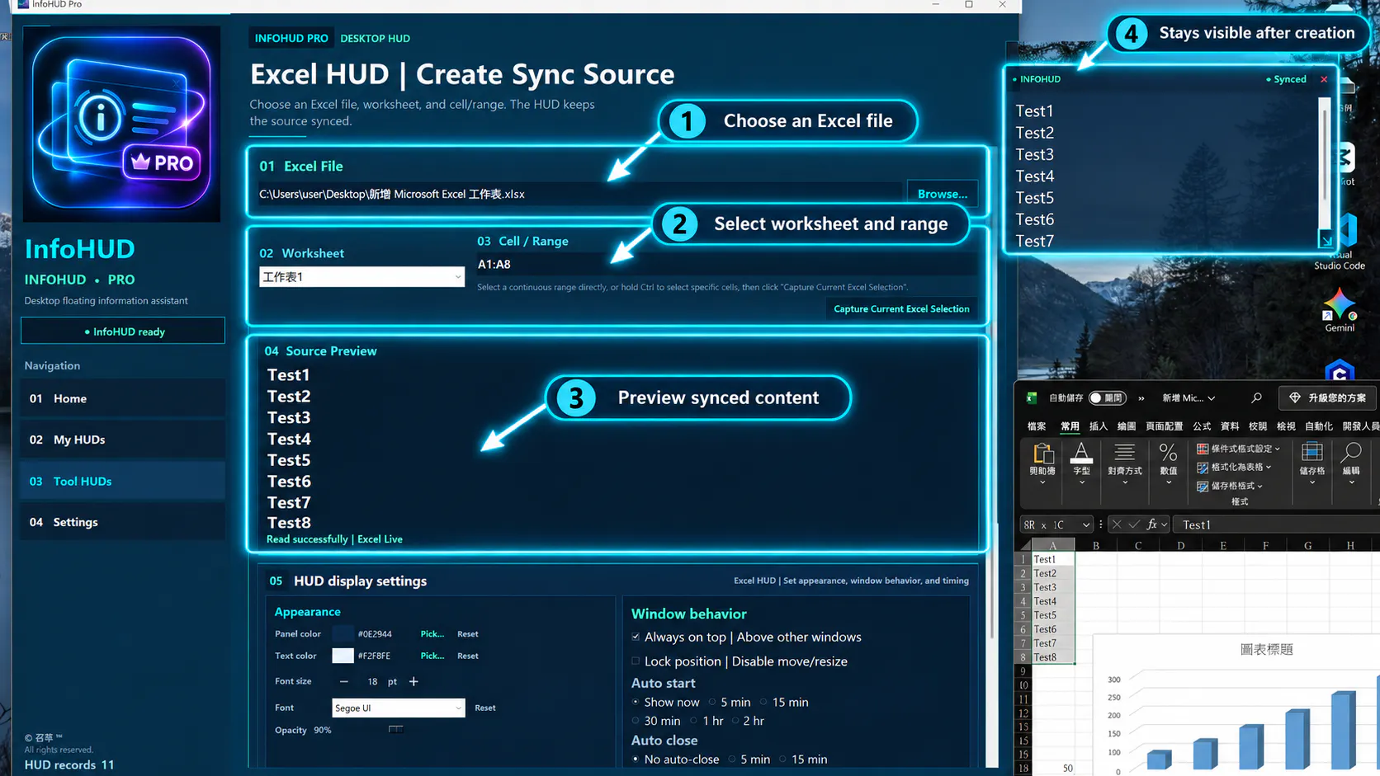Open Settings in the navigation list

click(x=122, y=522)
